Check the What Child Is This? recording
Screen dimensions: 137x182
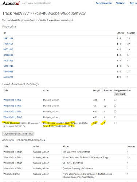115,117
